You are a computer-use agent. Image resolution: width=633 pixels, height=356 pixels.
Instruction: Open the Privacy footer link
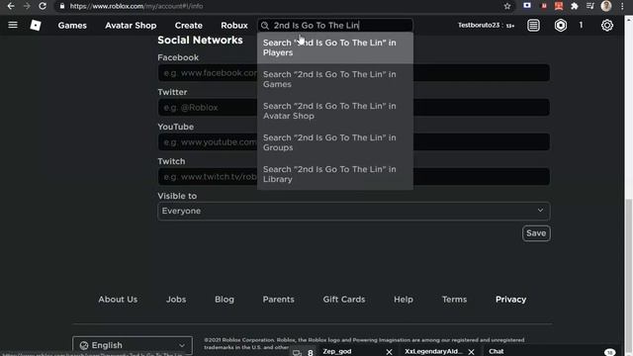(x=510, y=300)
